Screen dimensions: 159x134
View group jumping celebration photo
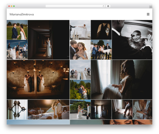pos(17,50)
